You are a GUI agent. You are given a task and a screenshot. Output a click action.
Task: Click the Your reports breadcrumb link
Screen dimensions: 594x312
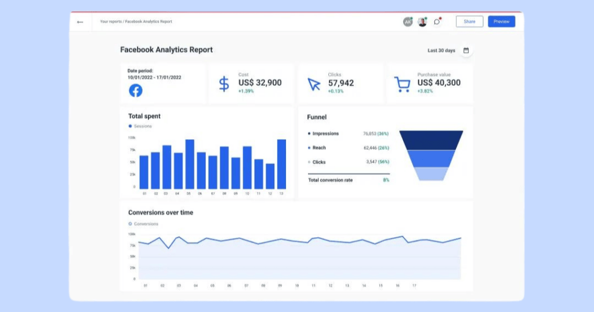pyautogui.click(x=111, y=21)
